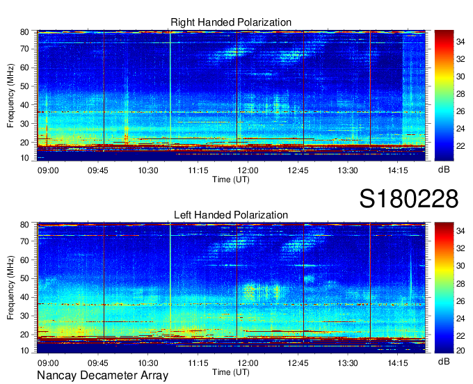The height and width of the screenshot is (384, 473).
Task: Click the 13:30 tick label on the top plot
Action: coord(348,170)
